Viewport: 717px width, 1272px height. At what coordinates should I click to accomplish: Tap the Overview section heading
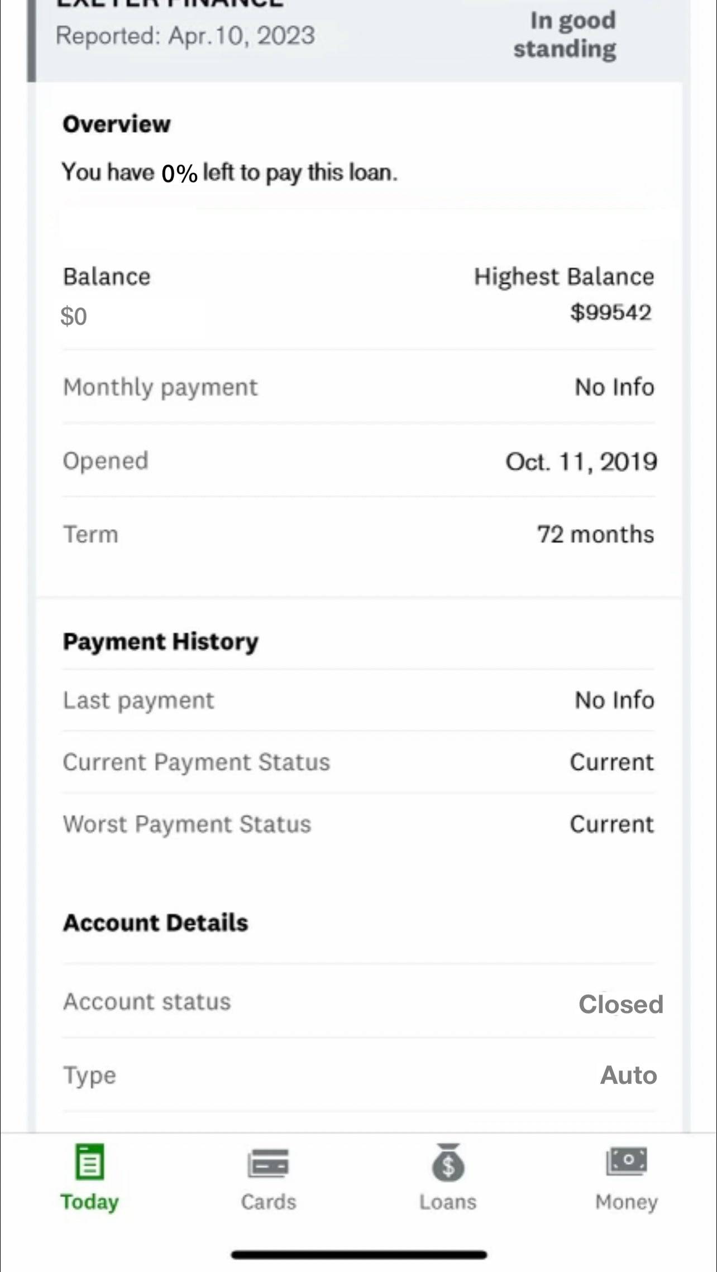point(116,124)
